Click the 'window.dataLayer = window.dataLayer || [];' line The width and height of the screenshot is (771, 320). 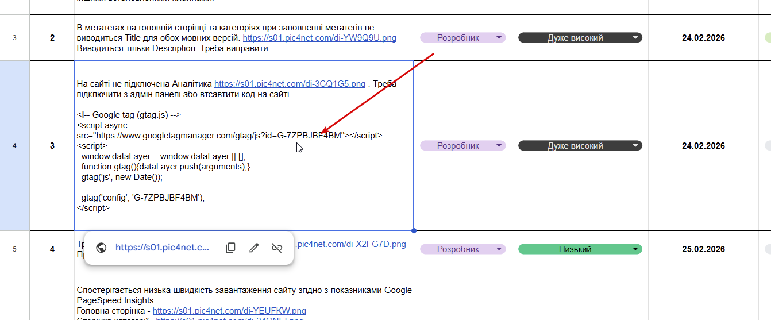pyautogui.click(x=163, y=156)
